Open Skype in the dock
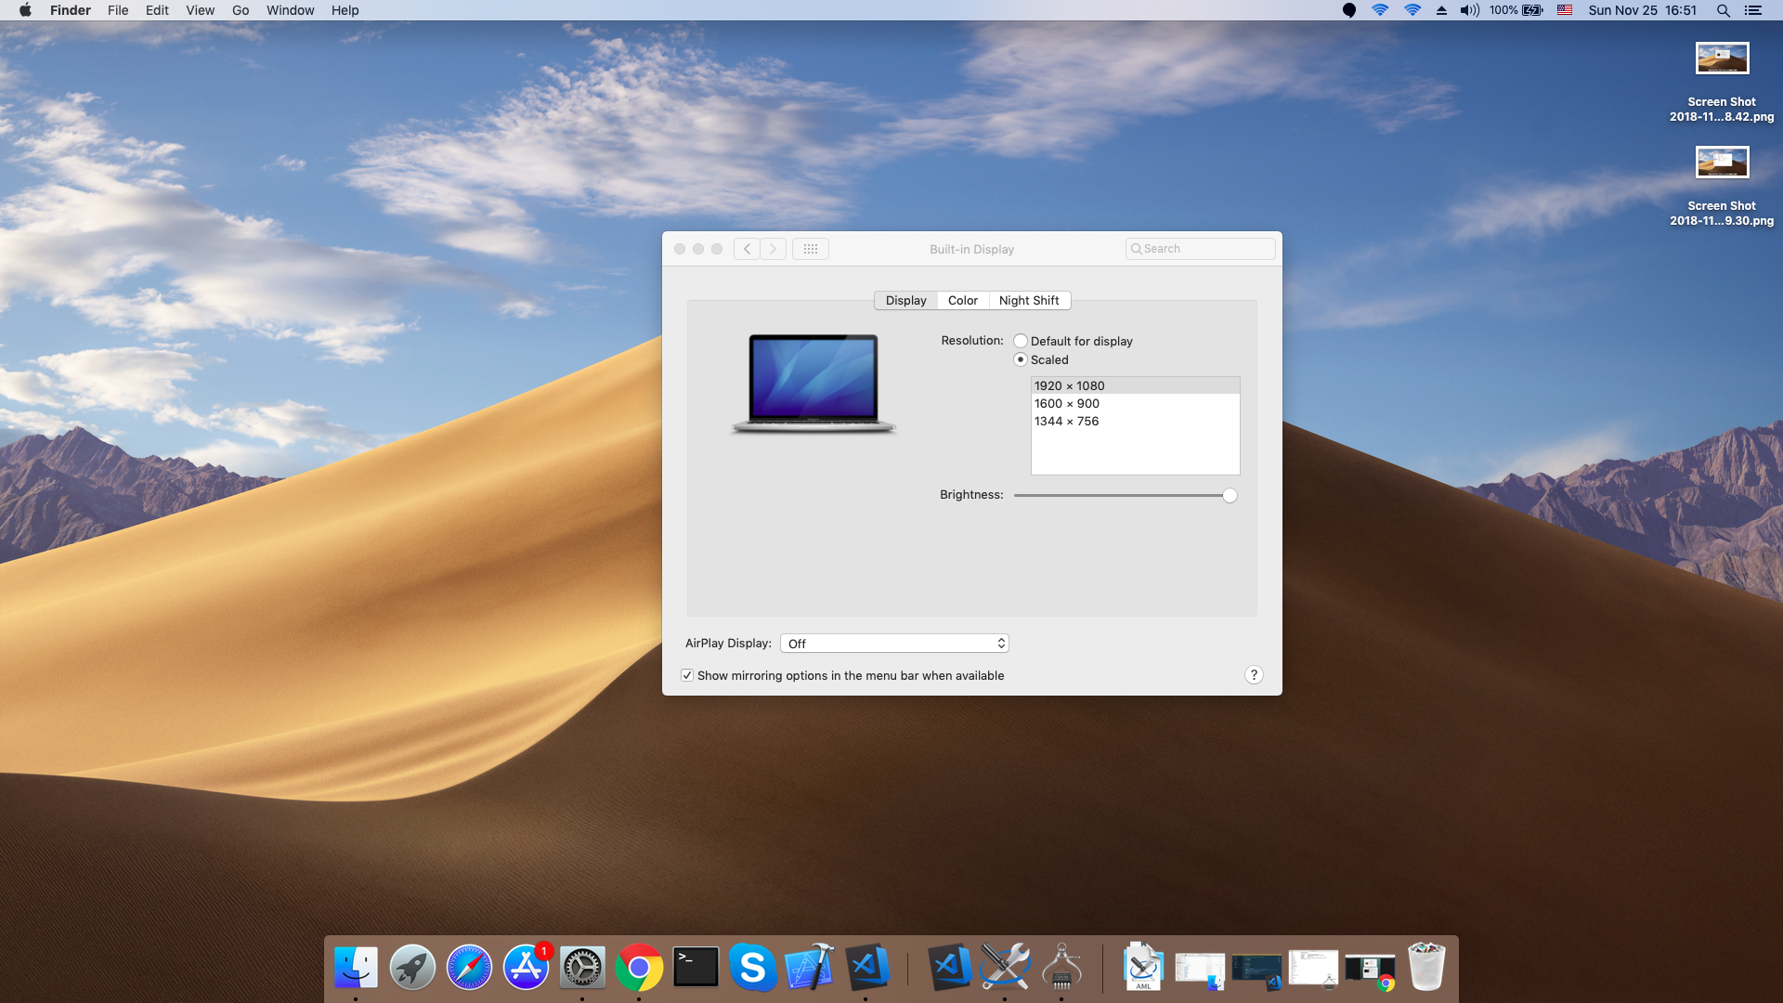This screenshot has width=1783, height=1003. coord(752,968)
